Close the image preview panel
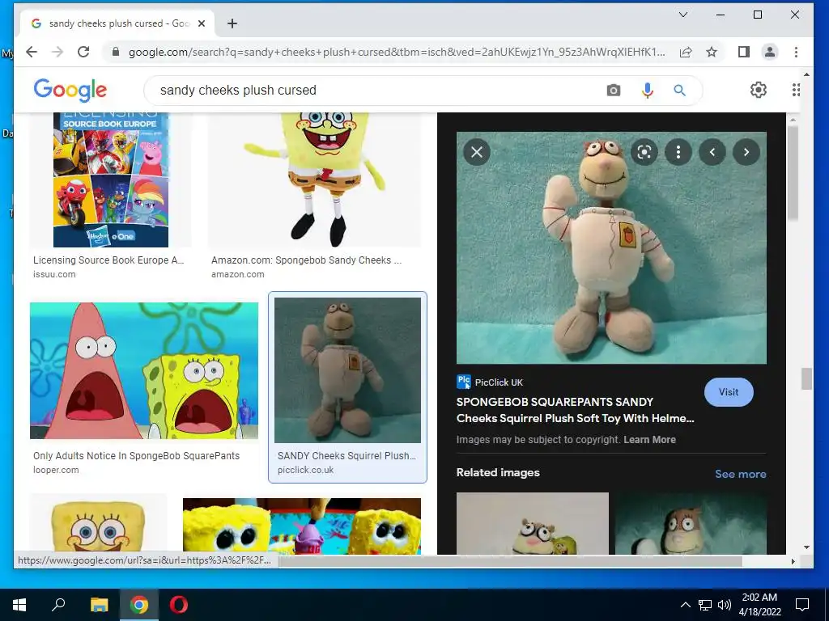Image resolution: width=829 pixels, height=621 pixels. pyautogui.click(x=476, y=152)
